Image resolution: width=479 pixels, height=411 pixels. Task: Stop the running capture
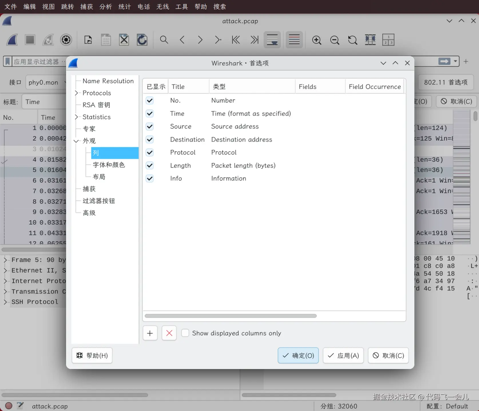(30, 40)
